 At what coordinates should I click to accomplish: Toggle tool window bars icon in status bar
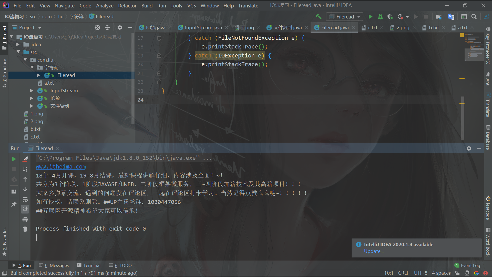coord(5,273)
